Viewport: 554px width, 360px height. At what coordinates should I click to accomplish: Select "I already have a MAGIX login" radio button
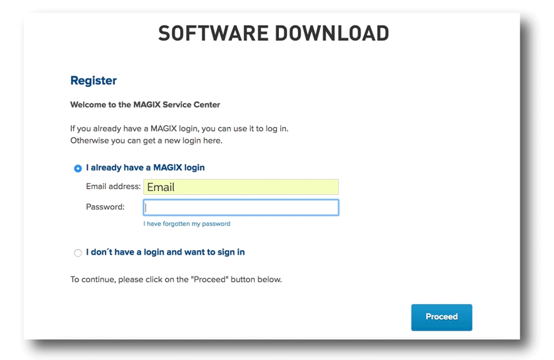click(78, 168)
